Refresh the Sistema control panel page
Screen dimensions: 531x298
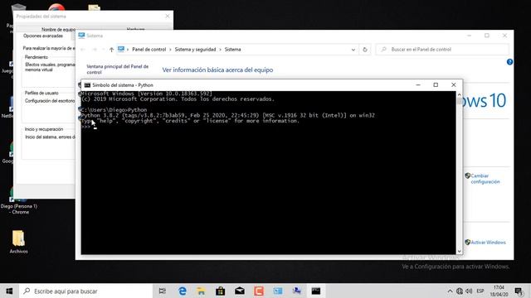click(365, 50)
